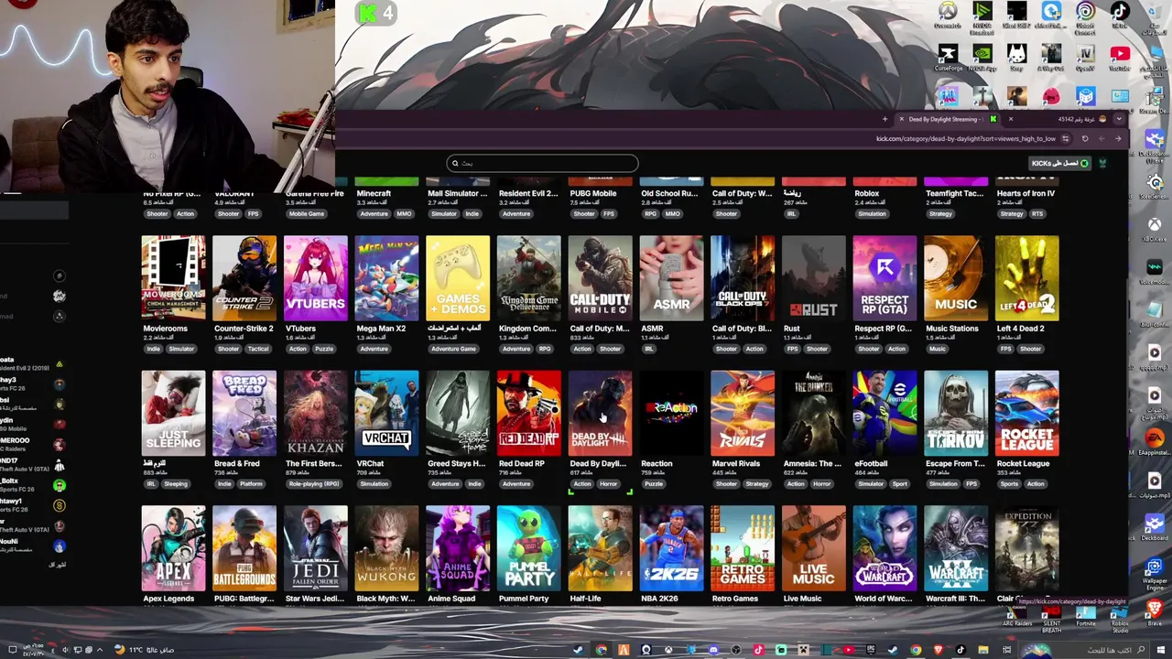
Task: Open the Live Music category
Action: pos(814,548)
